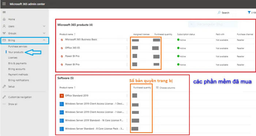Click the Billing card icon
The image size is (256, 136).
coord(4,40)
